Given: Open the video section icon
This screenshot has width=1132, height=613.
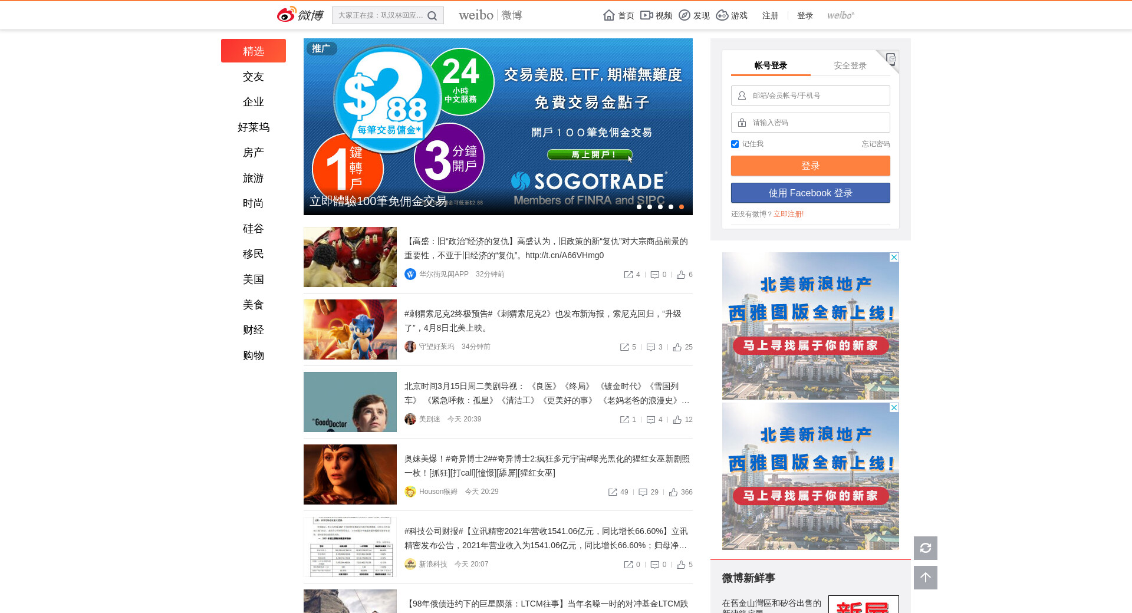Looking at the screenshot, I should coord(647,15).
